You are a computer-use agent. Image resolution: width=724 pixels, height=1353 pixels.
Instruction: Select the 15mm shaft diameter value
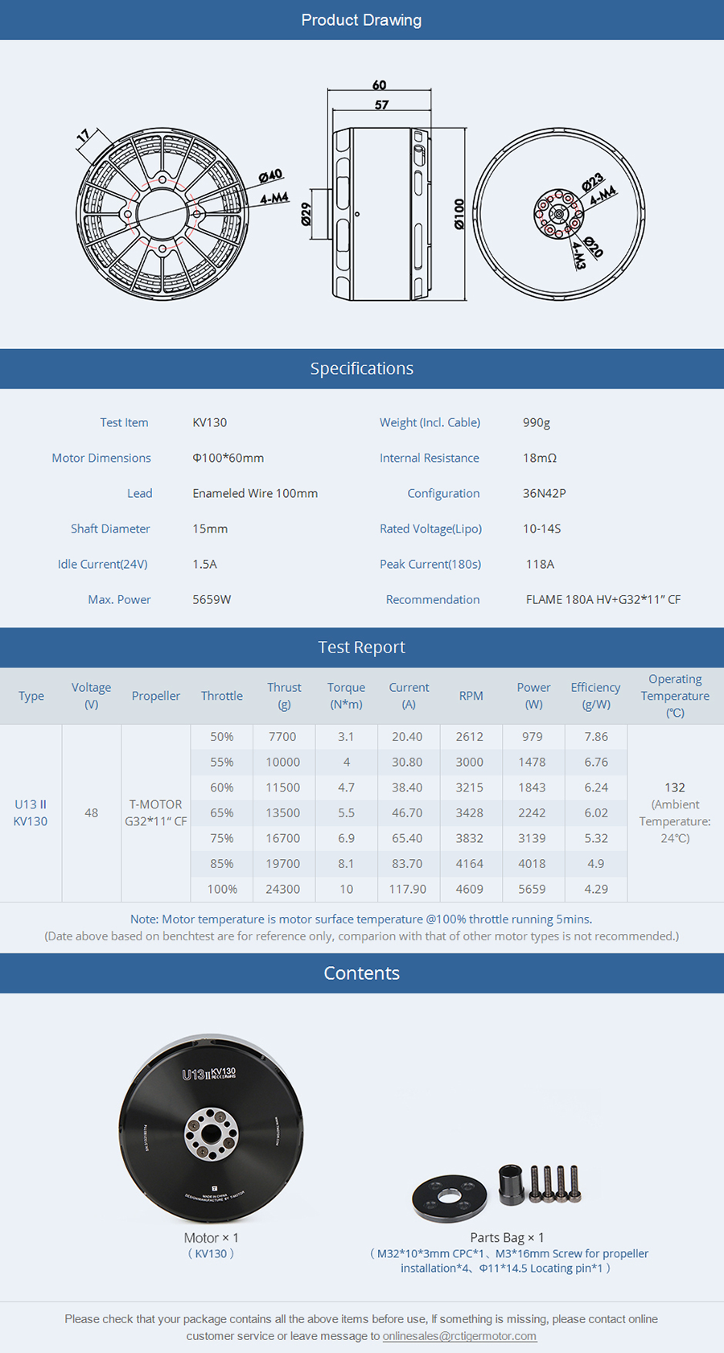[x=210, y=528]
